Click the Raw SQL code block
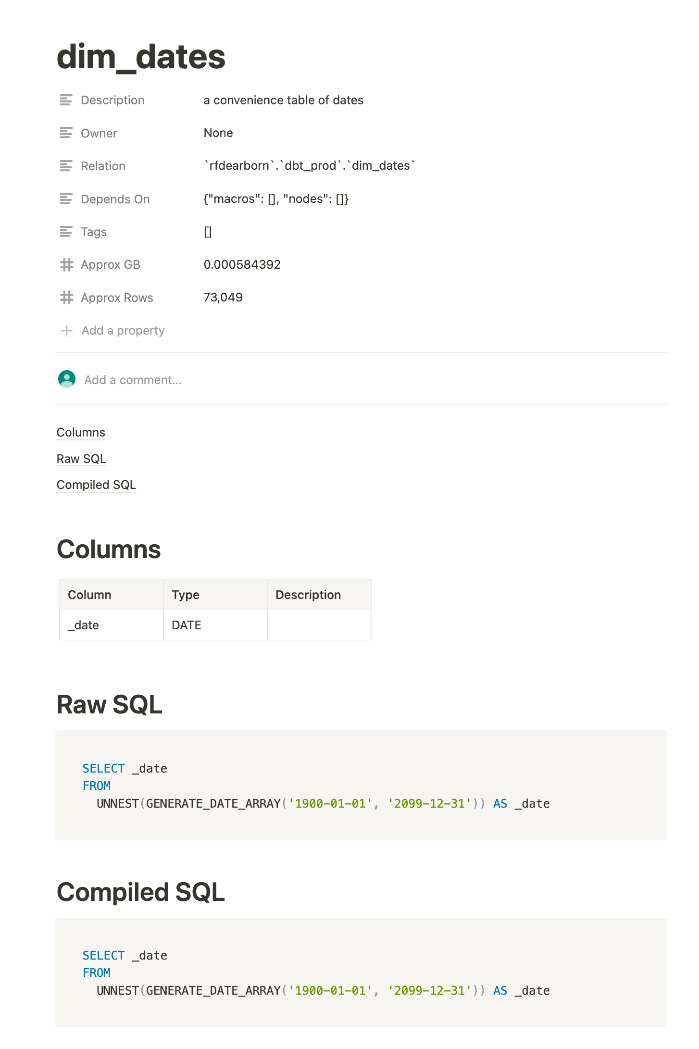The width and height of the screenshot is (699, 1049). tap(361, 785)
